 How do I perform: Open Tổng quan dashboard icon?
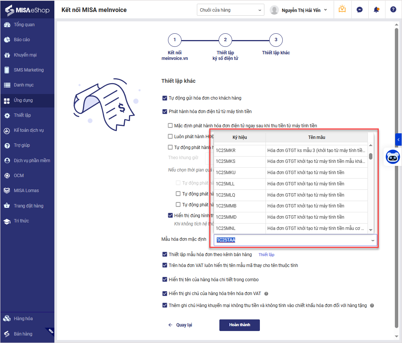7,25
